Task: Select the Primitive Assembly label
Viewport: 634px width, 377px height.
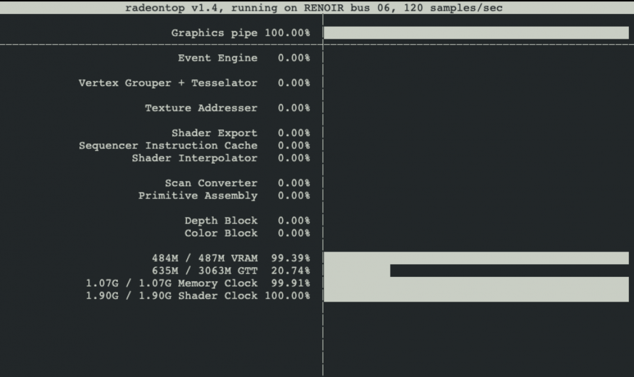Action: (198, 196)
